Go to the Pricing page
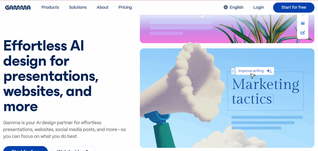 pyautogui.click(x=125, y=7)
